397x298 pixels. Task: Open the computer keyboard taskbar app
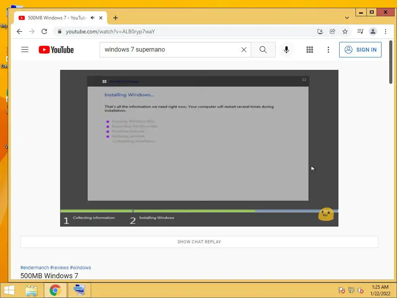tap(79, 290)
